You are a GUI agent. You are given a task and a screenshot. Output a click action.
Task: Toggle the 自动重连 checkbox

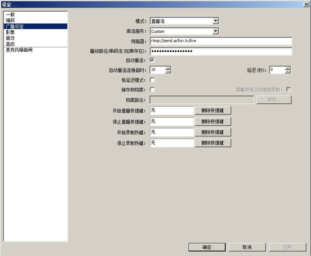point(152,60)
